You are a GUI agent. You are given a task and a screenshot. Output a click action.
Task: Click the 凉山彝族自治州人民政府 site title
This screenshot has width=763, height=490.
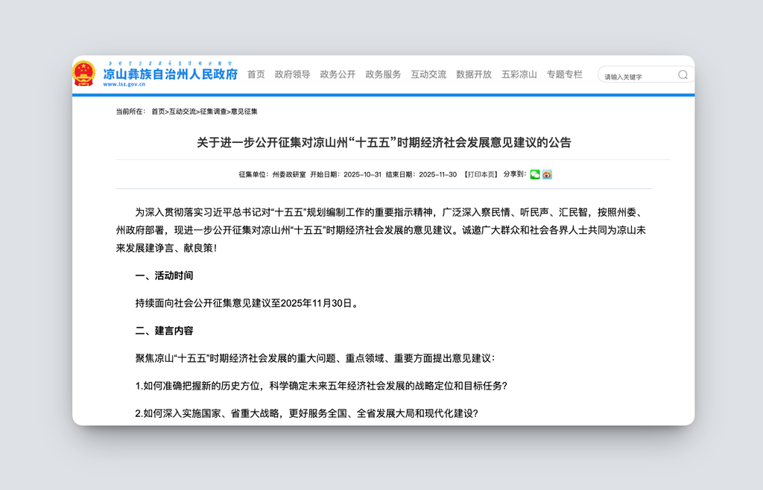(x=170, y=73)
